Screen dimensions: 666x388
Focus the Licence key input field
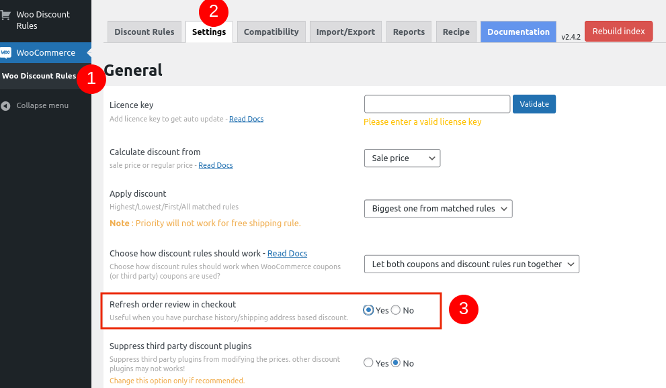pos(437,104)
